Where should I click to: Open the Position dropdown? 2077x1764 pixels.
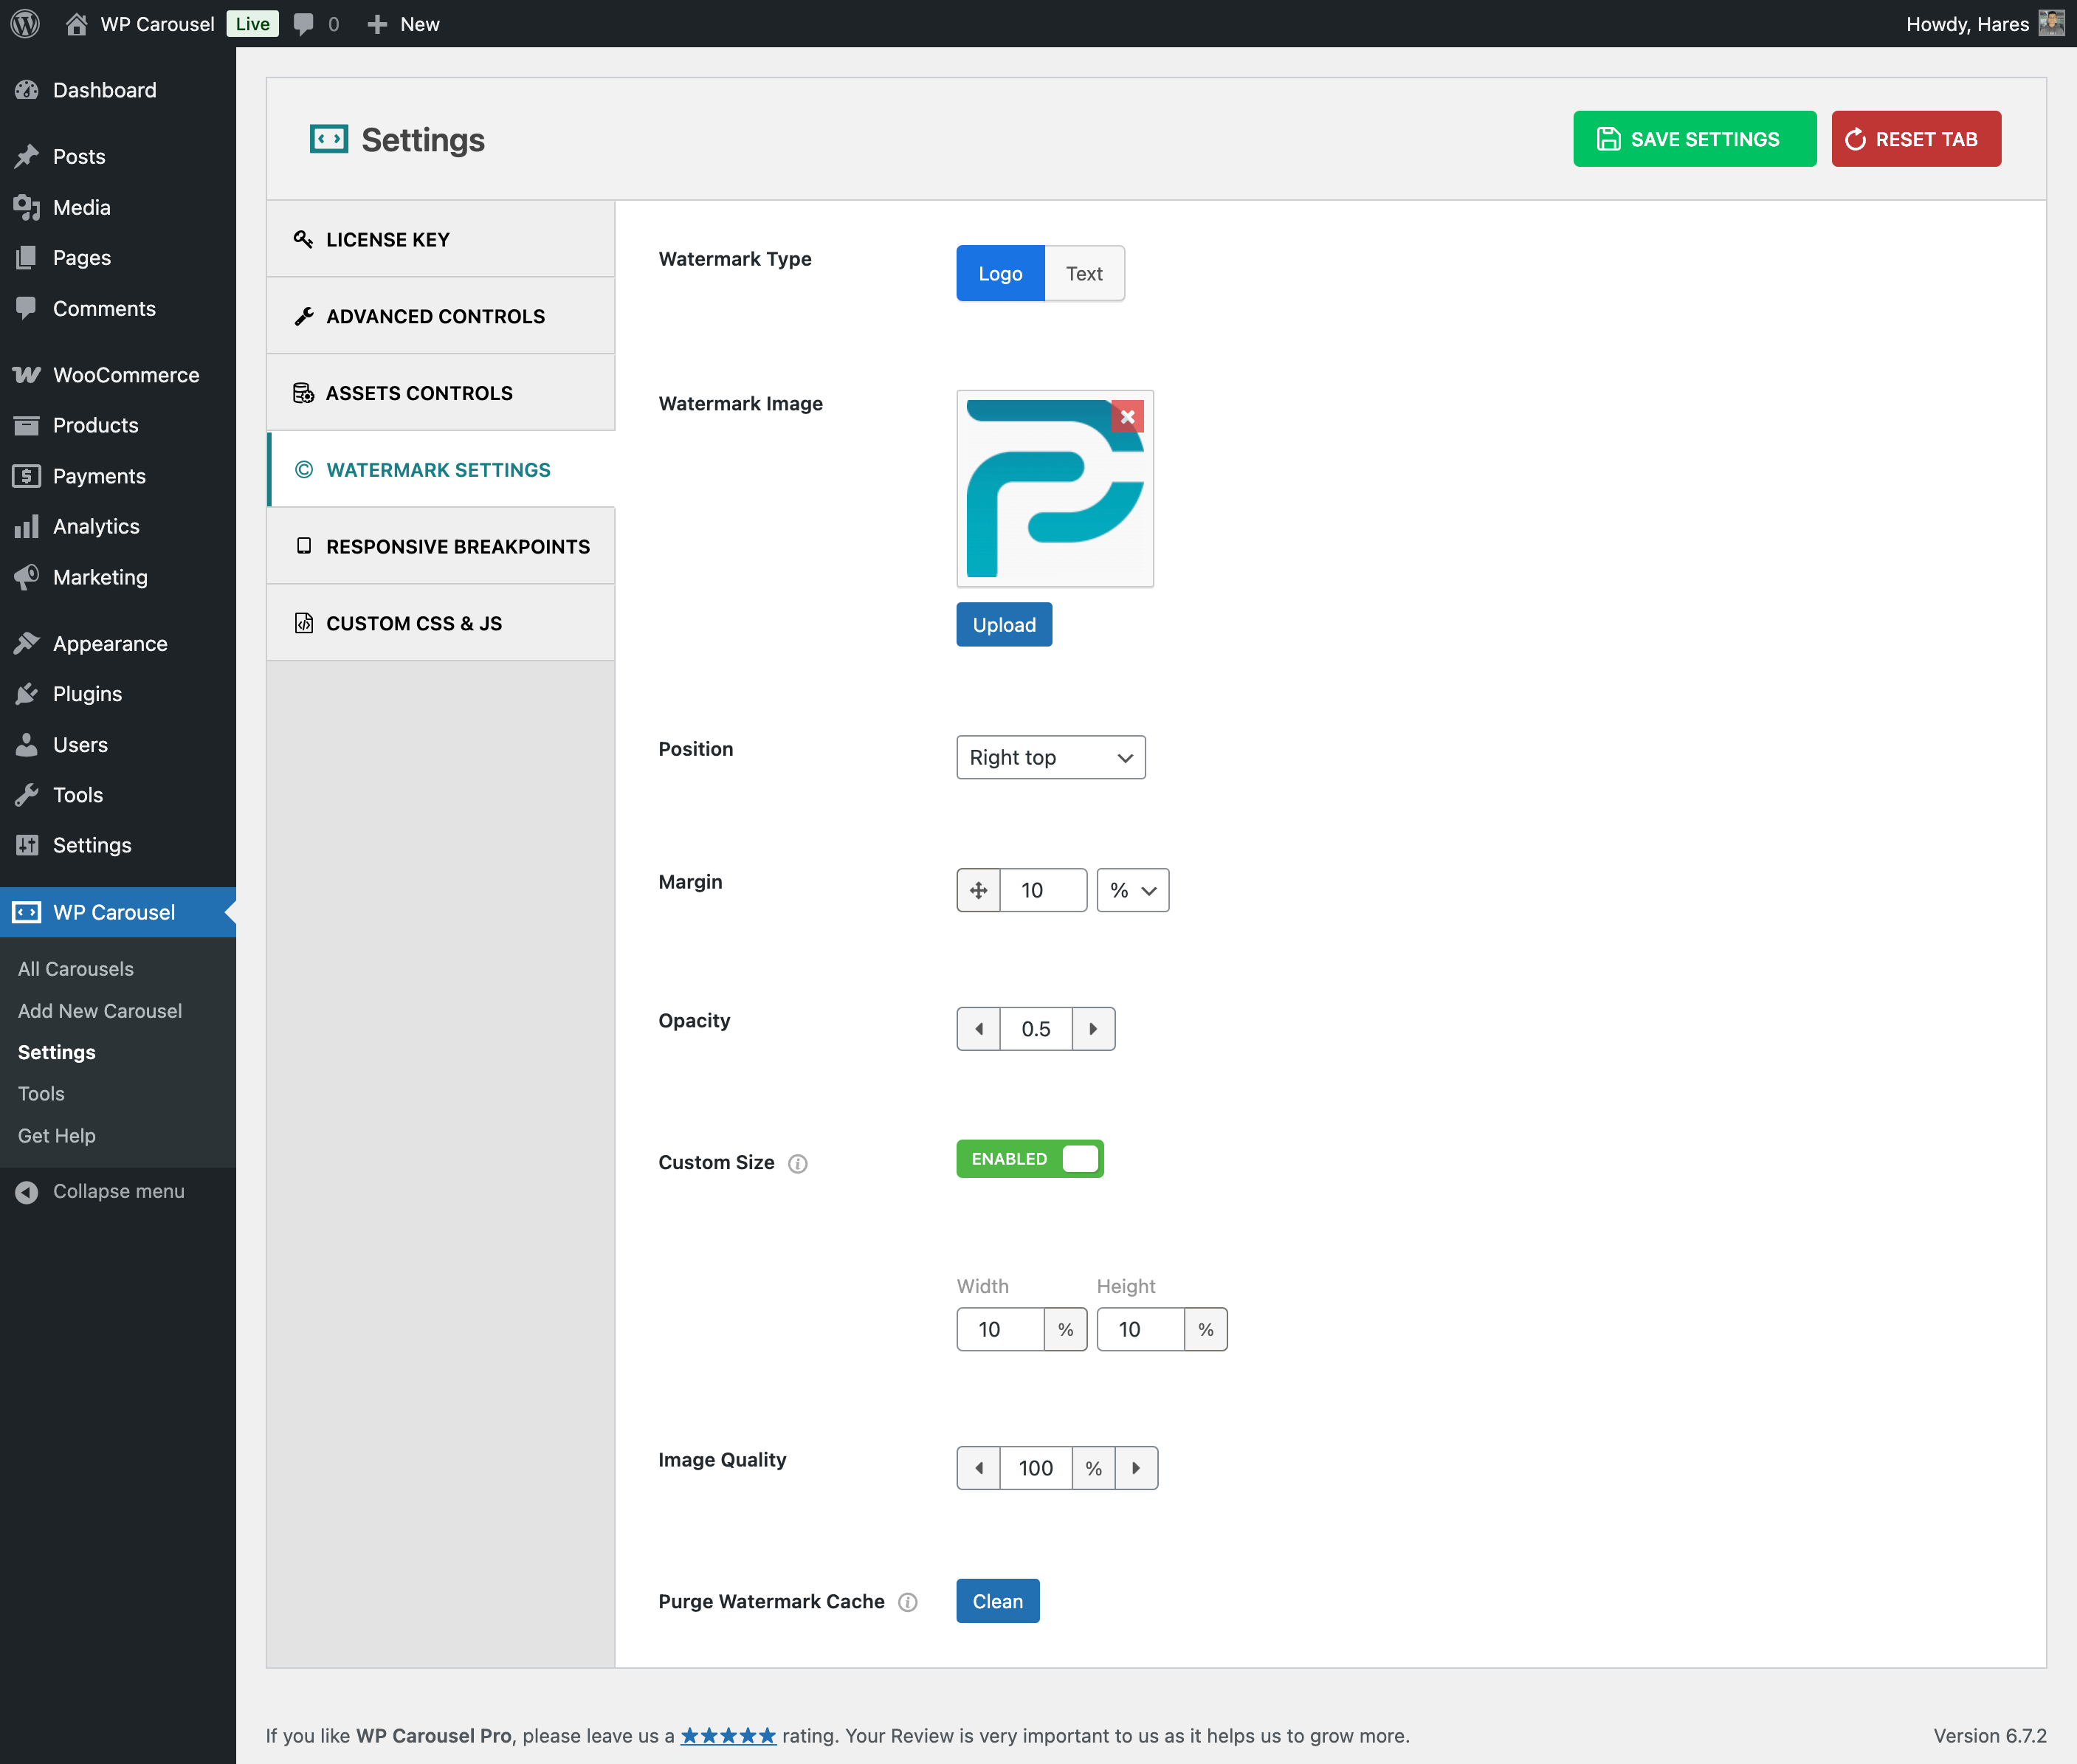[x=1051, y=758]
